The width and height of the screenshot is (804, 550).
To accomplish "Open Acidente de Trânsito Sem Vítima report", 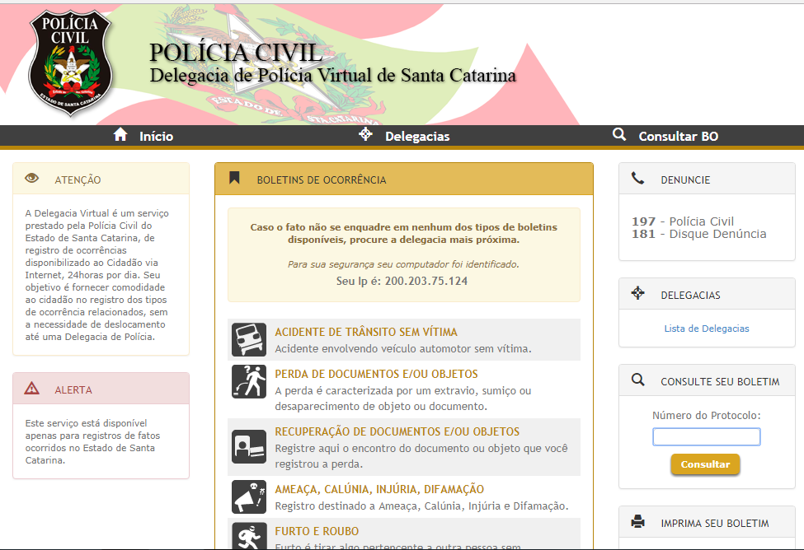I will (x=365, y=332).
